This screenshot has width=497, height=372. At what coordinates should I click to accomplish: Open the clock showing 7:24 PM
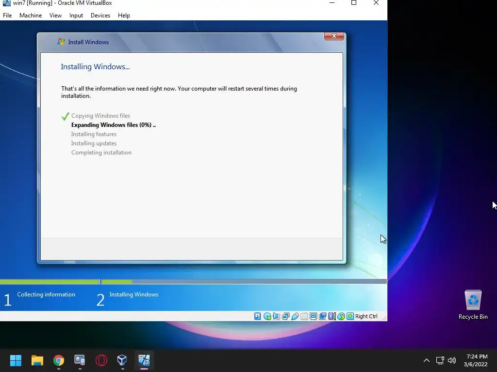[x=476, y=360]
